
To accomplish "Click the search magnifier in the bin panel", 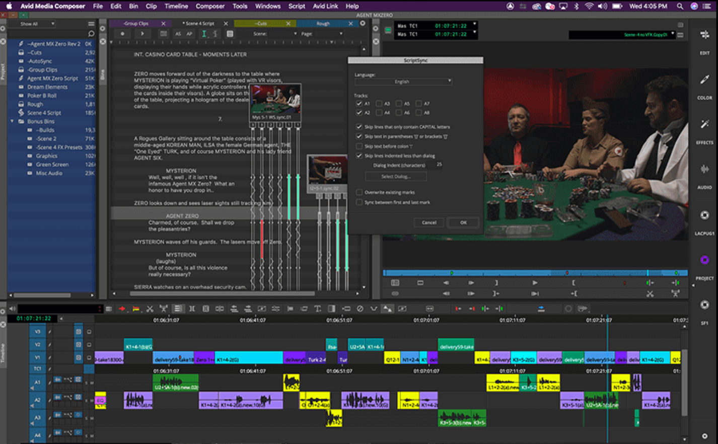I will pyautogui.click(x=91, y=34).
